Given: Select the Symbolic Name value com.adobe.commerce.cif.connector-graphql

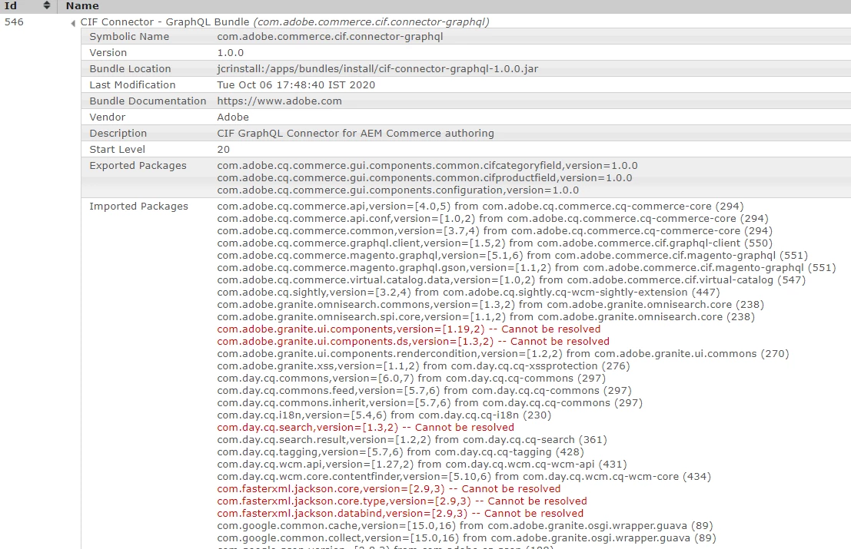Looking at the screenshot, I should pos(330,36).
